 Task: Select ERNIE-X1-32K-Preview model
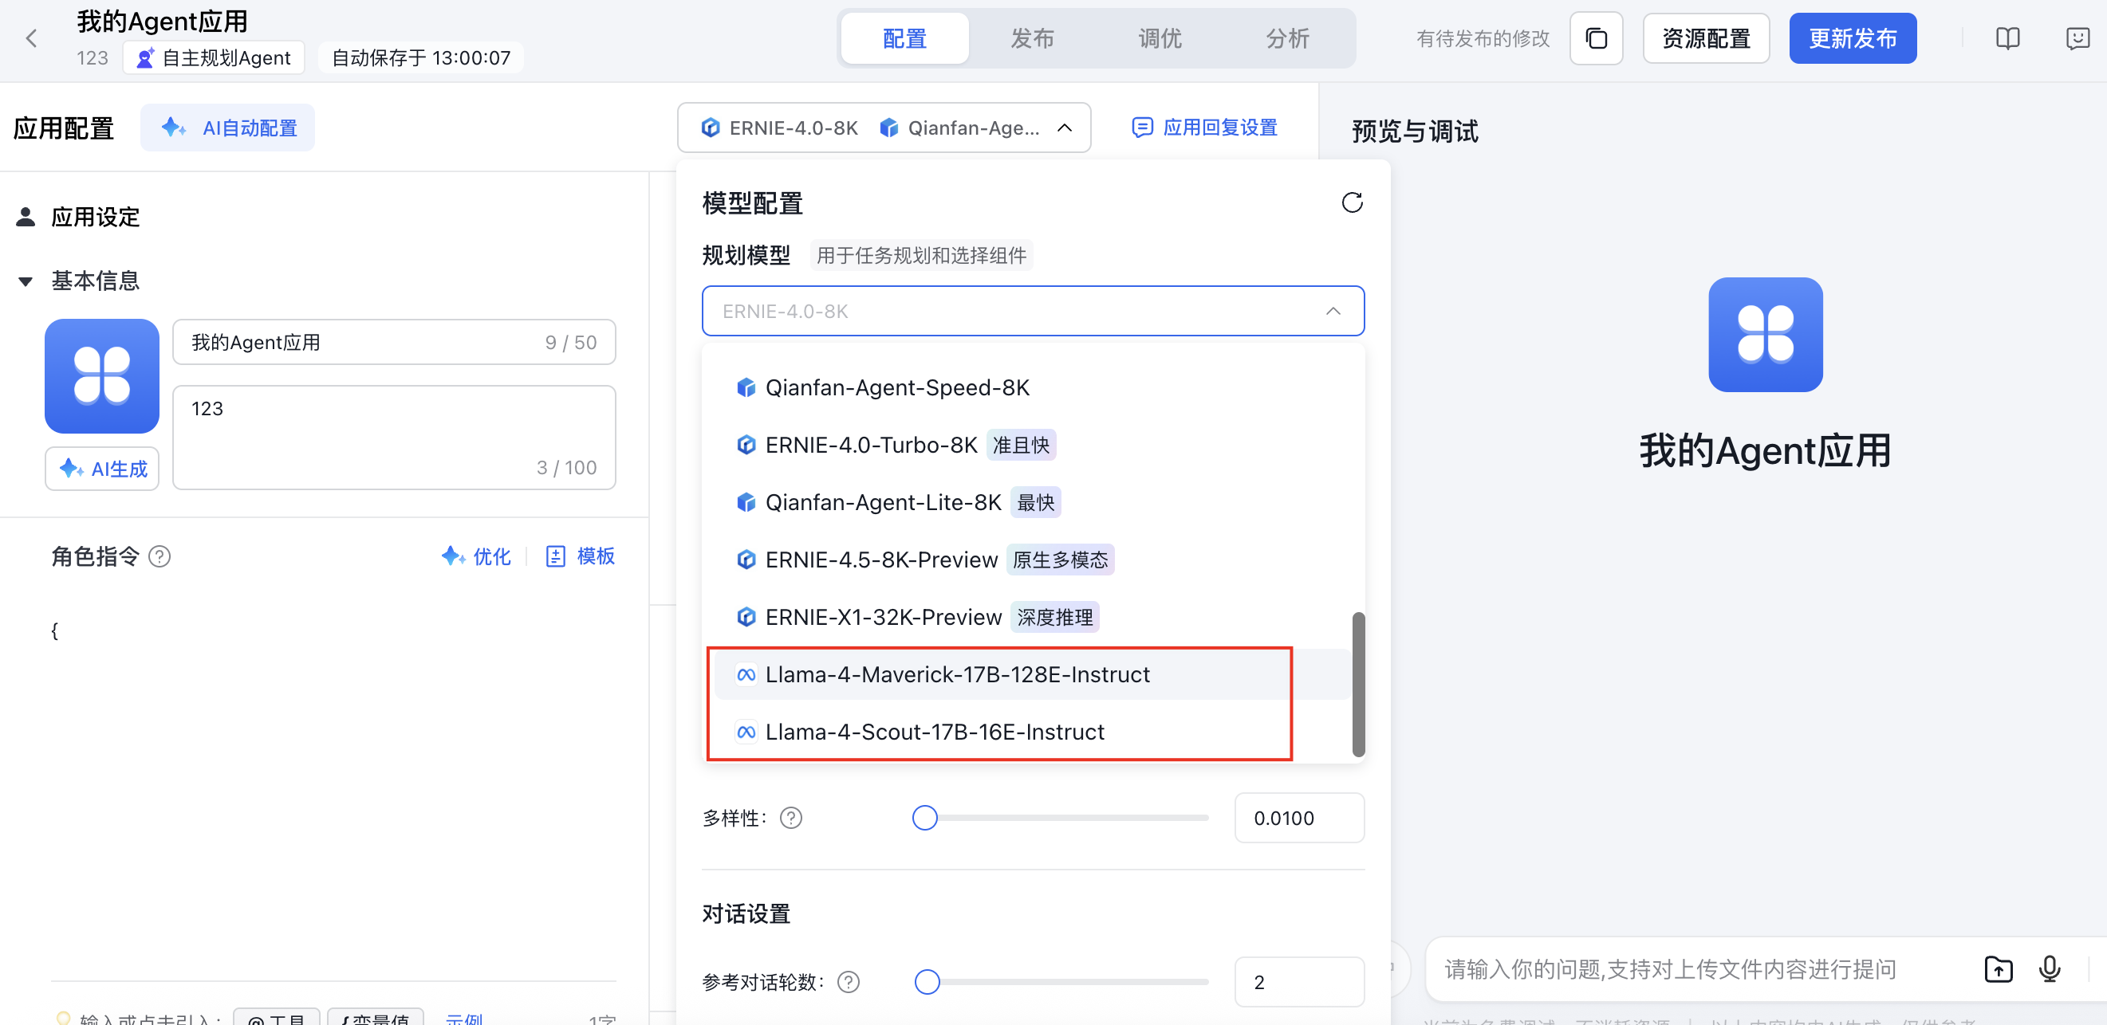pyautogui.click(x=1032, y=617)
